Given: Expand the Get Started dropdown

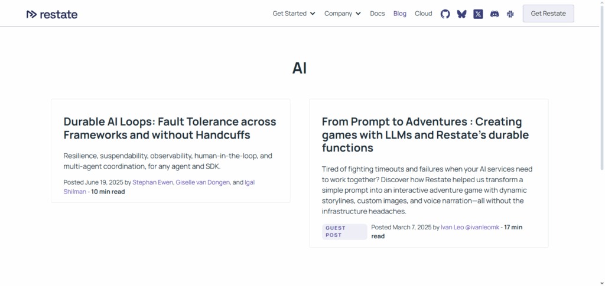Looking at the screenshot, I should (x=294, y=14).
